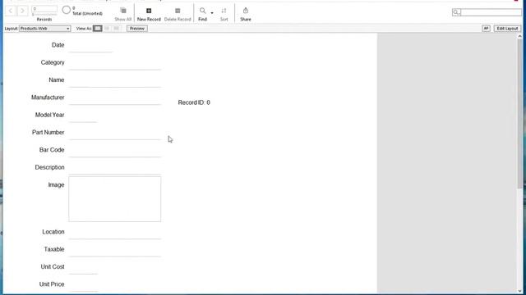Click into the Name field
526x295 pixels.
(115, 80)
